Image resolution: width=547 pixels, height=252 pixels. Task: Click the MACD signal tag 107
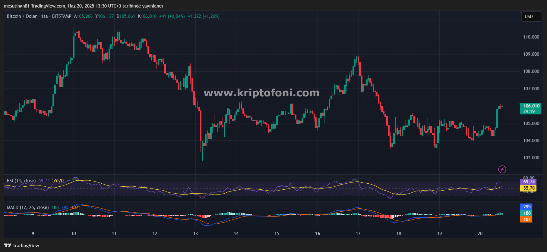pyautogui.click(x=526, y=219)
